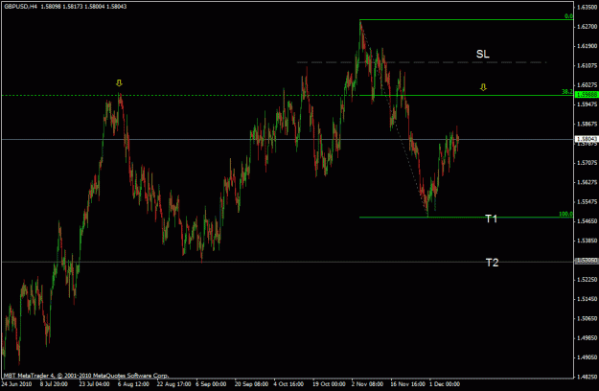The height and width of the screenshot is (391, 599).
Task: Click the 1.61900 price scale value
Action: point(587,46)
